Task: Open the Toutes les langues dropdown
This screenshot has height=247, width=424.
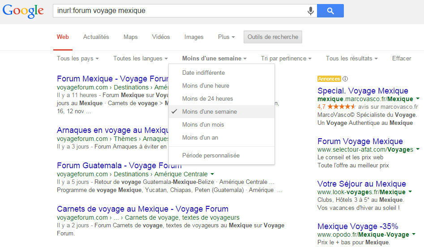Action: click(x=141, y=58)
